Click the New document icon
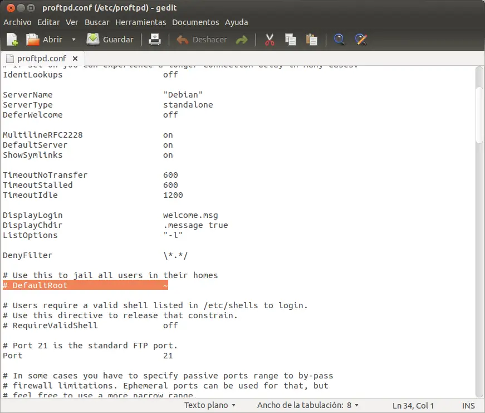This screenshot has height=413, width=485. pos(12,40)
